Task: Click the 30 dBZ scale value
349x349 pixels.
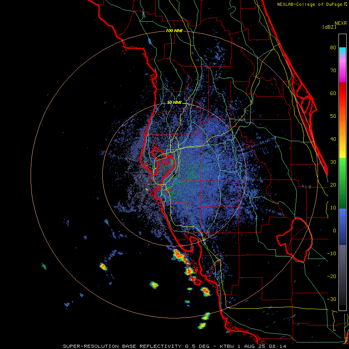Action: point(333,162)
